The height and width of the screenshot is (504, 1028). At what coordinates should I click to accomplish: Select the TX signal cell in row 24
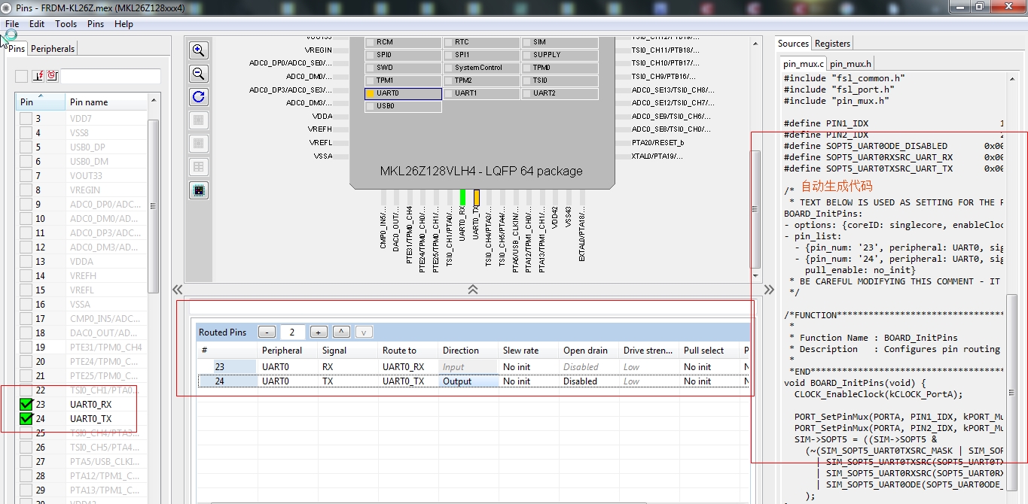click(348, 381)
